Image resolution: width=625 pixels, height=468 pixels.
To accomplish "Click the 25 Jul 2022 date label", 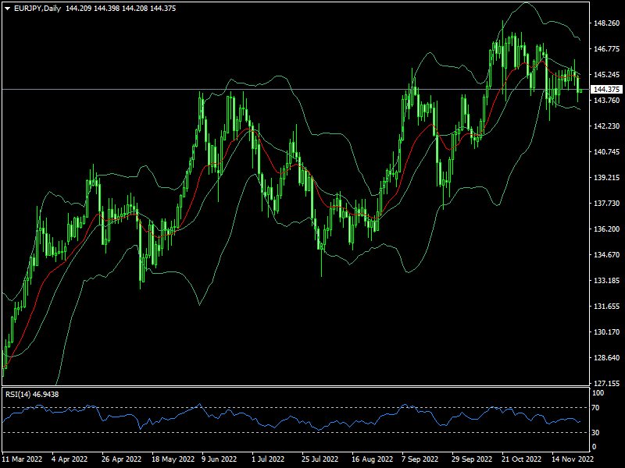I will click(320, 459).
